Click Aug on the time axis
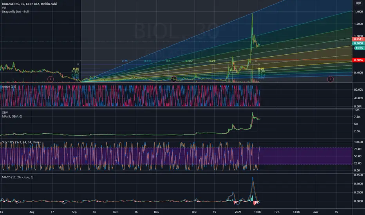The height and width of the screenshot is (215, 365). 32,212
